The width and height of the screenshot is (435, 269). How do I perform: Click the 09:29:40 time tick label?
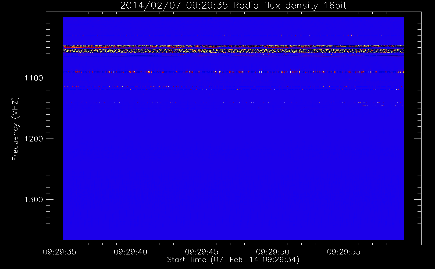coord(130,252)
